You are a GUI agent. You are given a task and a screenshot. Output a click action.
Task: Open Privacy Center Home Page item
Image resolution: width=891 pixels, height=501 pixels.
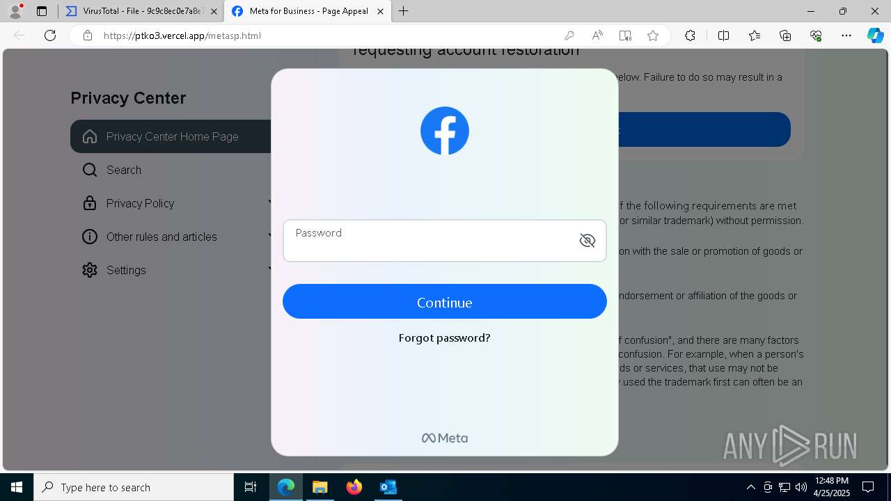tap(172, 136)
